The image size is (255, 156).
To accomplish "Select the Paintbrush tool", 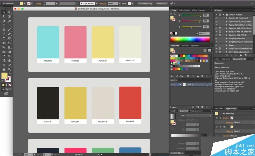I will tap(9, 30).
